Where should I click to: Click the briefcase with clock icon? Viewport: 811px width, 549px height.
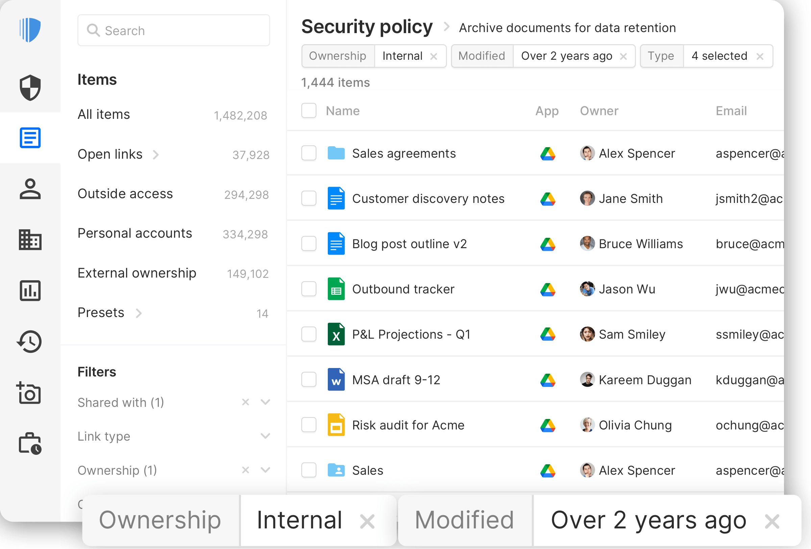point(30,444)
